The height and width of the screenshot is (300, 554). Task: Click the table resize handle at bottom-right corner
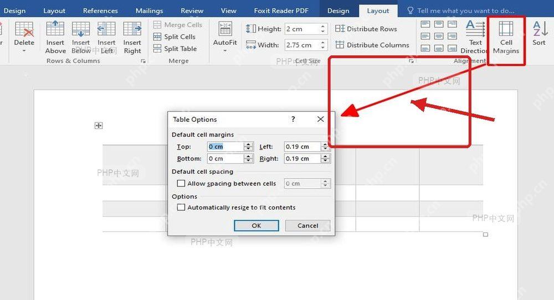coord(485,234)
